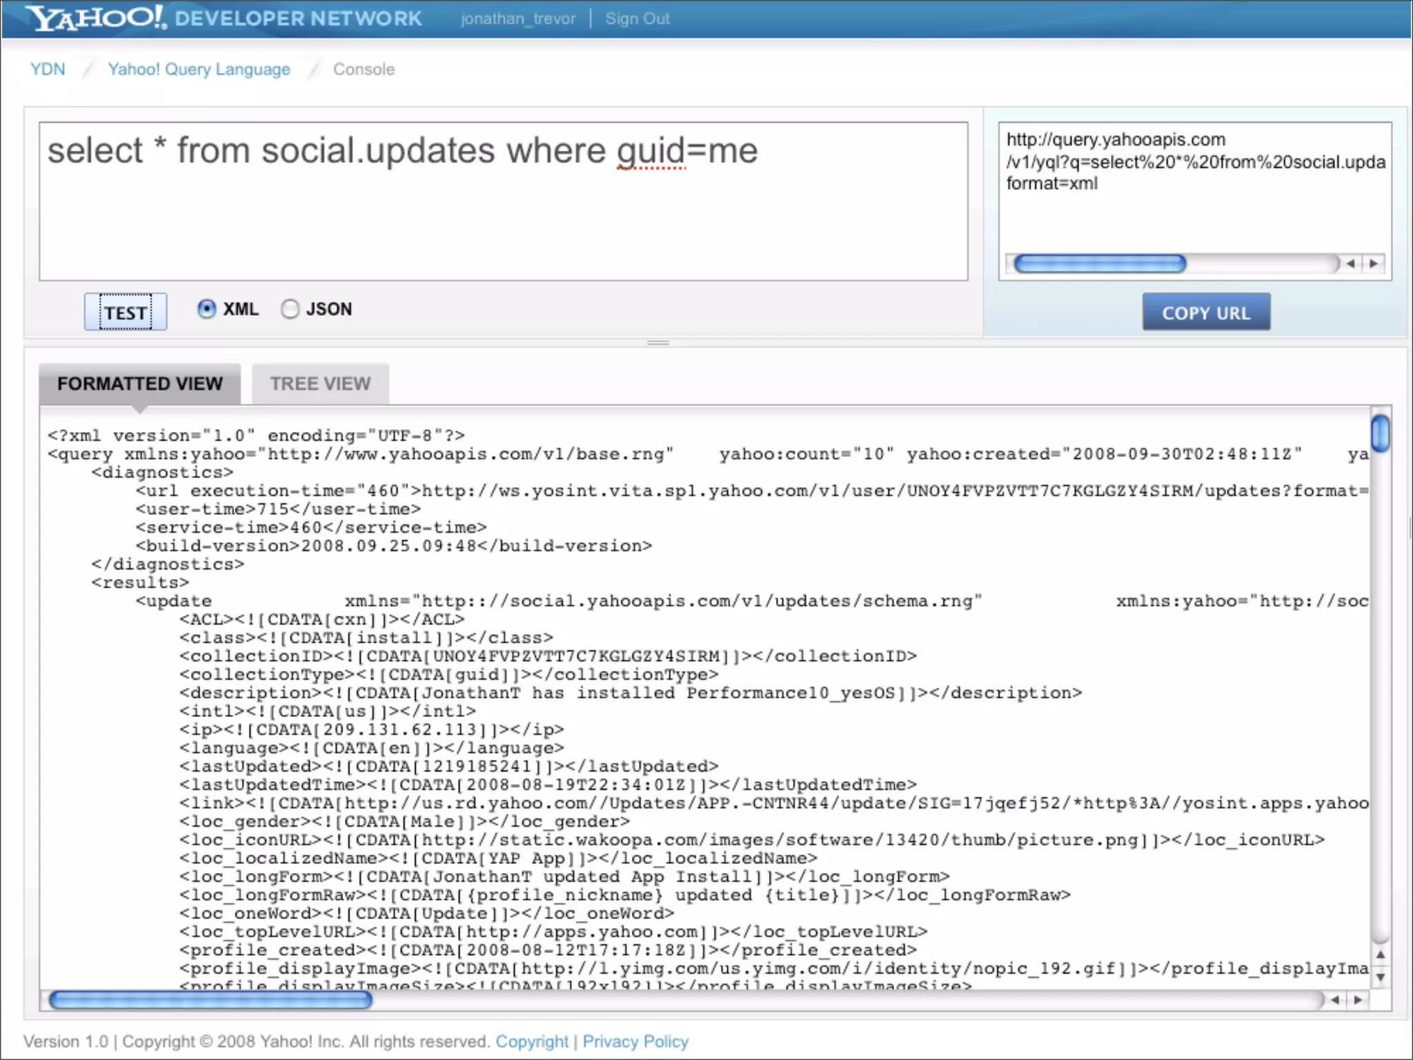Click the </diagnostics> closing tag line
Screen dimensions: 1413x1060
(x=168, y=564)
